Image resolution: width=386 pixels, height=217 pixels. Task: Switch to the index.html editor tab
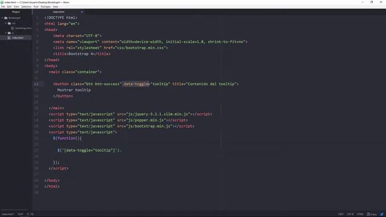59,12
